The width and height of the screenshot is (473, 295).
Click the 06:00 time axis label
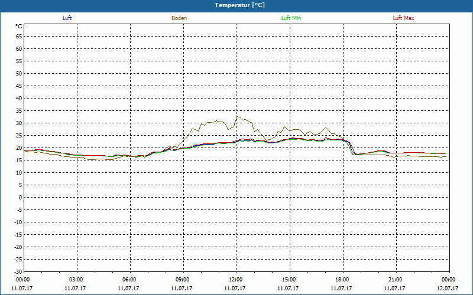[130, 280]
